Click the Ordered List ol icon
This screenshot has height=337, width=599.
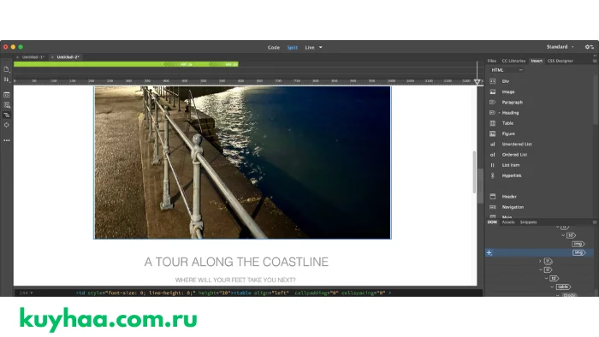(493, 155)
